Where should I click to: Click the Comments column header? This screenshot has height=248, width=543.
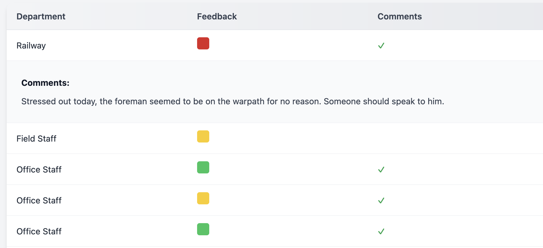pos(399,16)
